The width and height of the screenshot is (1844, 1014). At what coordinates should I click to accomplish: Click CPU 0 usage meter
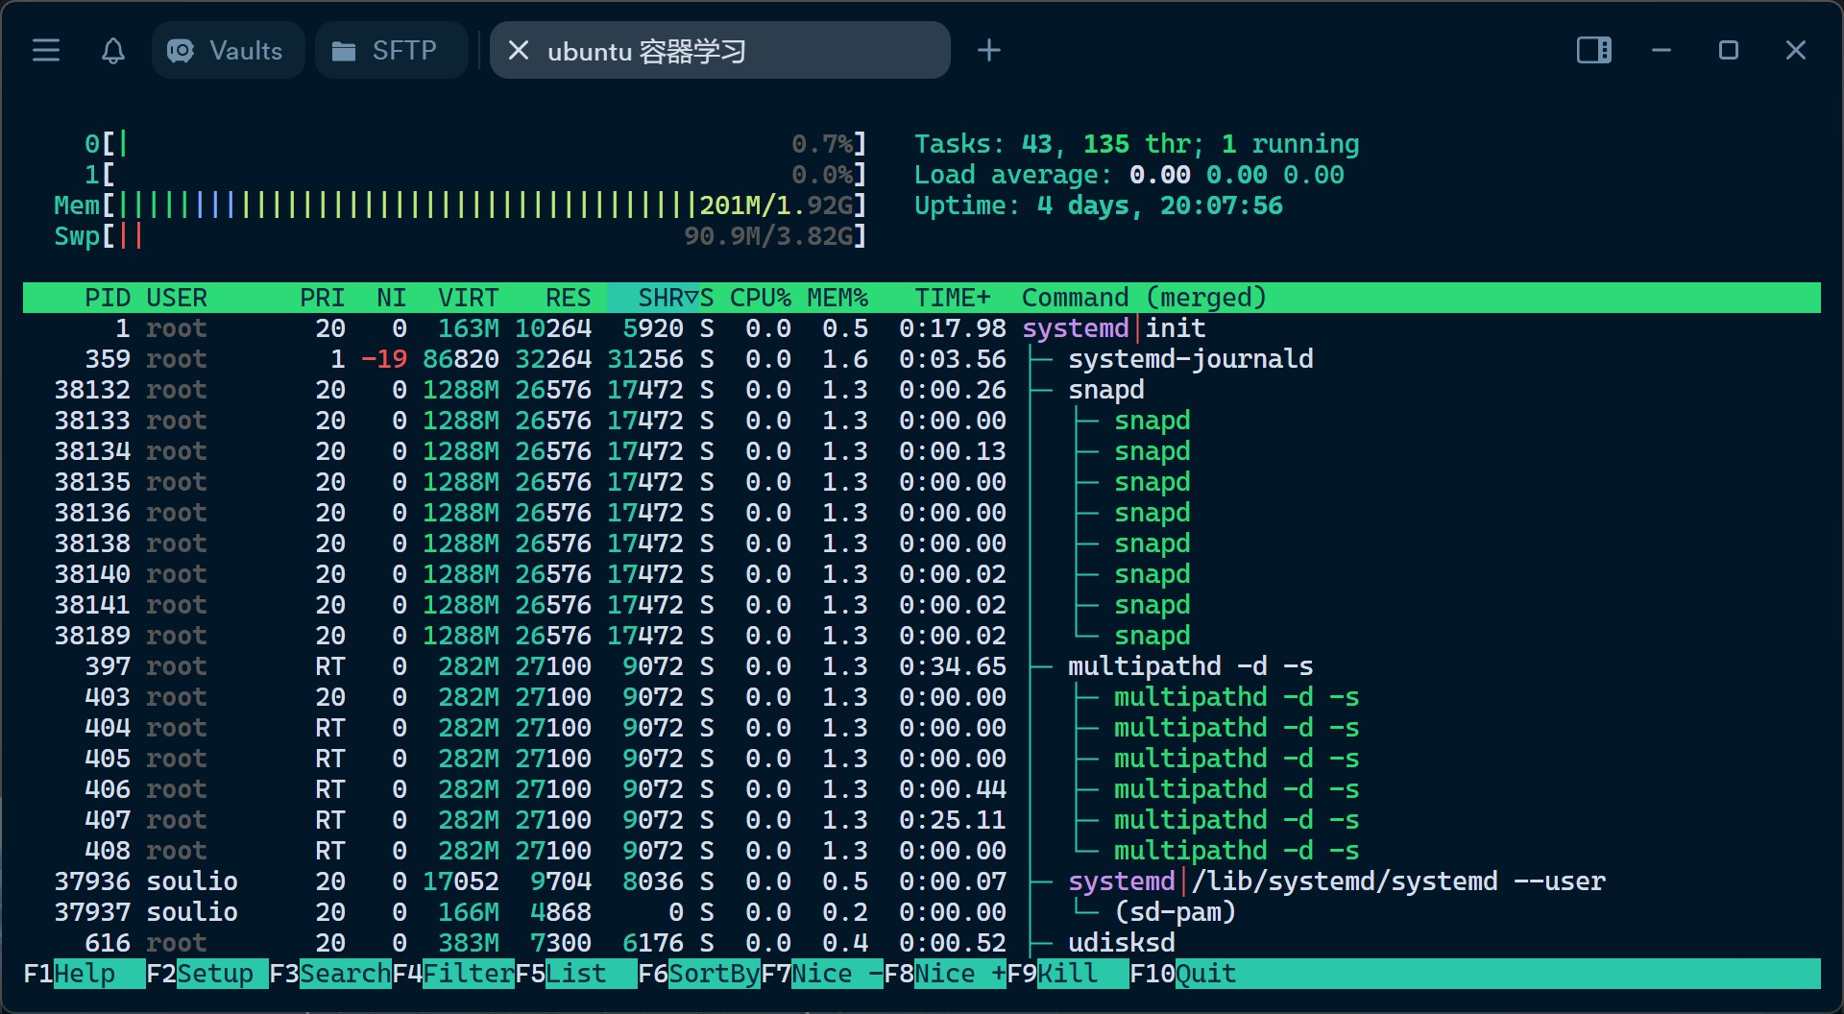pos(476,144)
